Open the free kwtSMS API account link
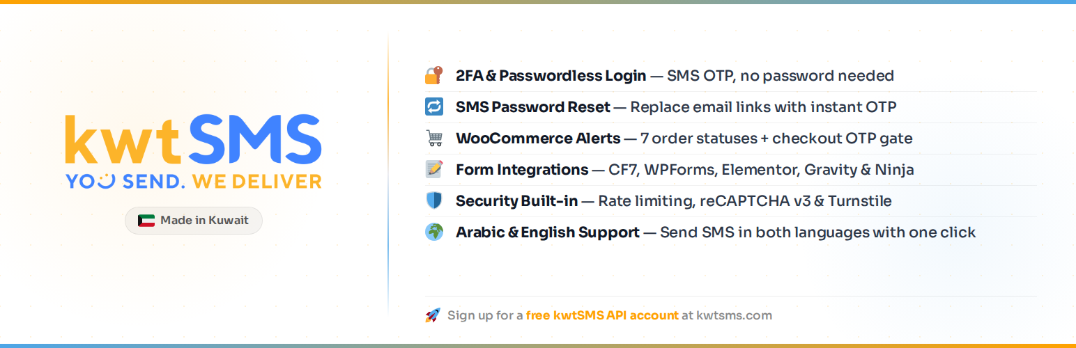This screenshot has height=348, width=1076. pyautogui.click(x=602, y=315)
